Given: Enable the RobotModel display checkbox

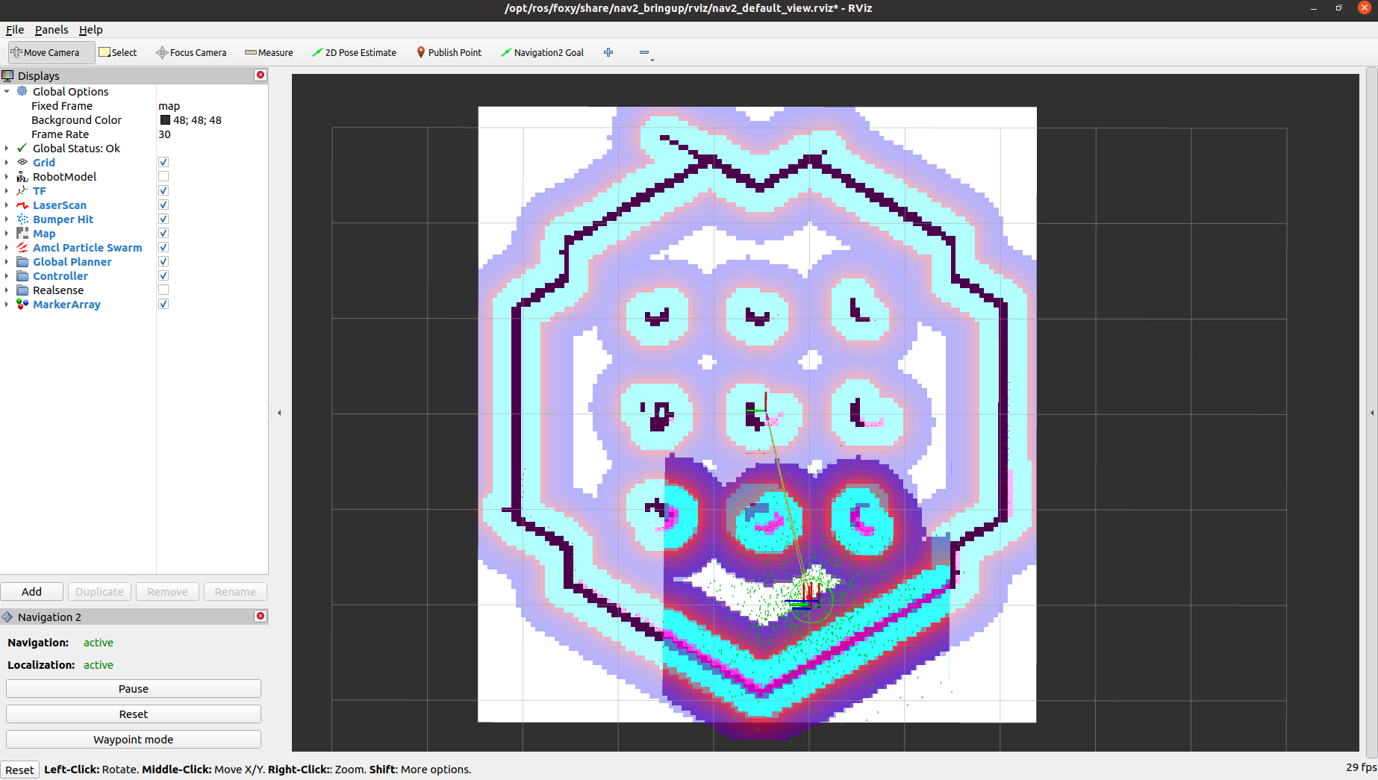Looking at the screenshot, I should tap(163, 177).
